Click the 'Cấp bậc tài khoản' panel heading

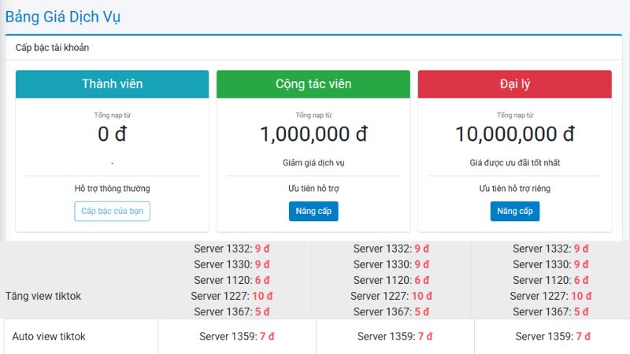pos(52,48)
